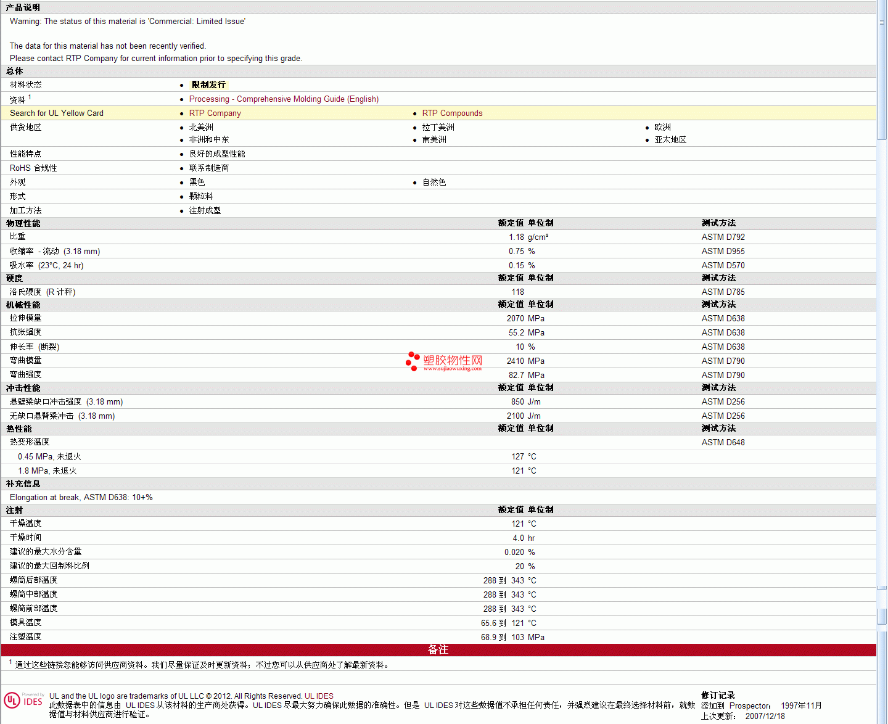Screen dimensions: 888x724
Task: Click the ASTM D648 test method
Action: [723, 443]
